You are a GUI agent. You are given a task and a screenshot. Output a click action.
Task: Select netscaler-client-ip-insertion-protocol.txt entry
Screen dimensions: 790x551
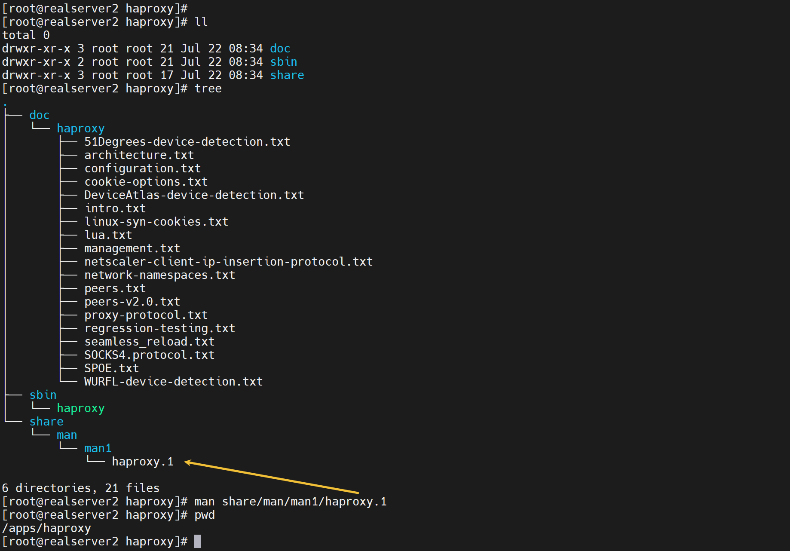point(228,262)
